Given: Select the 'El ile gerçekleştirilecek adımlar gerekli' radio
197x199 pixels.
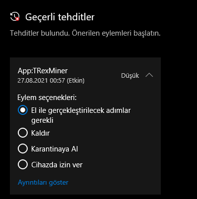Looking at the screenshot, I should [23, 110].
